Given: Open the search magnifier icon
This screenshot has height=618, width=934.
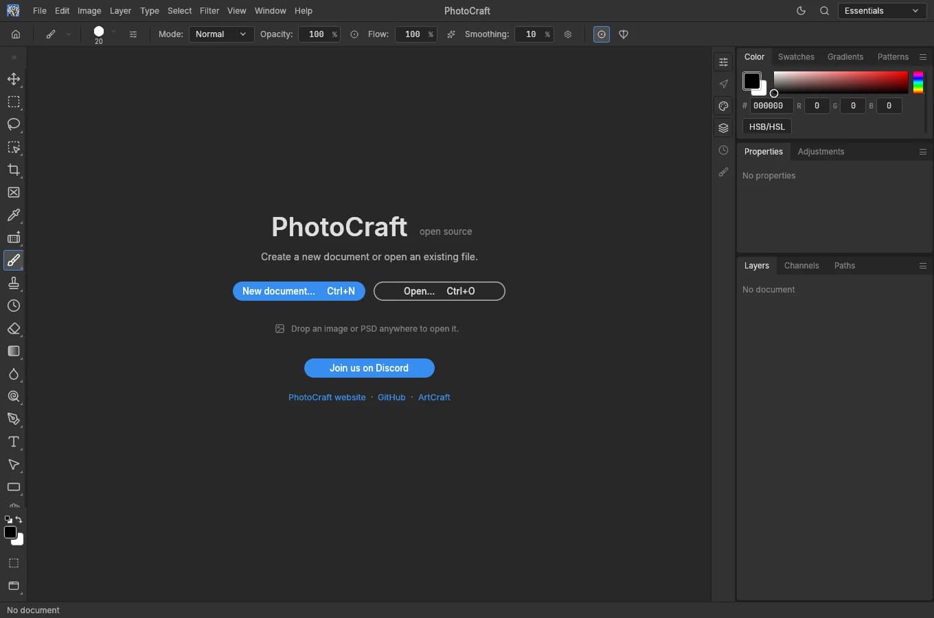Looking at the screenshot, I should click(824, 11).
